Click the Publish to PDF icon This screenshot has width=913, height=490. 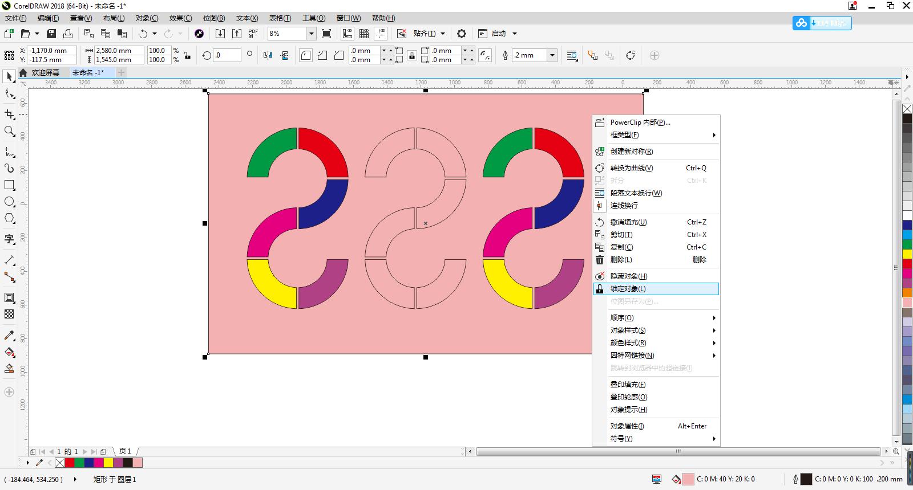[253, 34]
